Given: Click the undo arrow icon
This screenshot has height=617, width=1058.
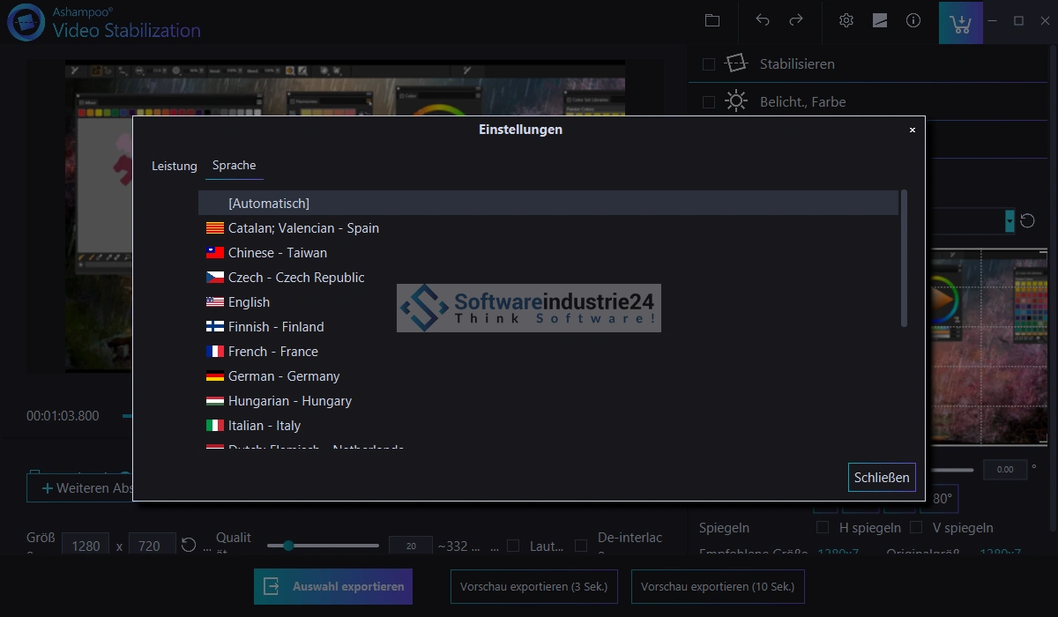Looking at the screenshot, I should point(763,20).
